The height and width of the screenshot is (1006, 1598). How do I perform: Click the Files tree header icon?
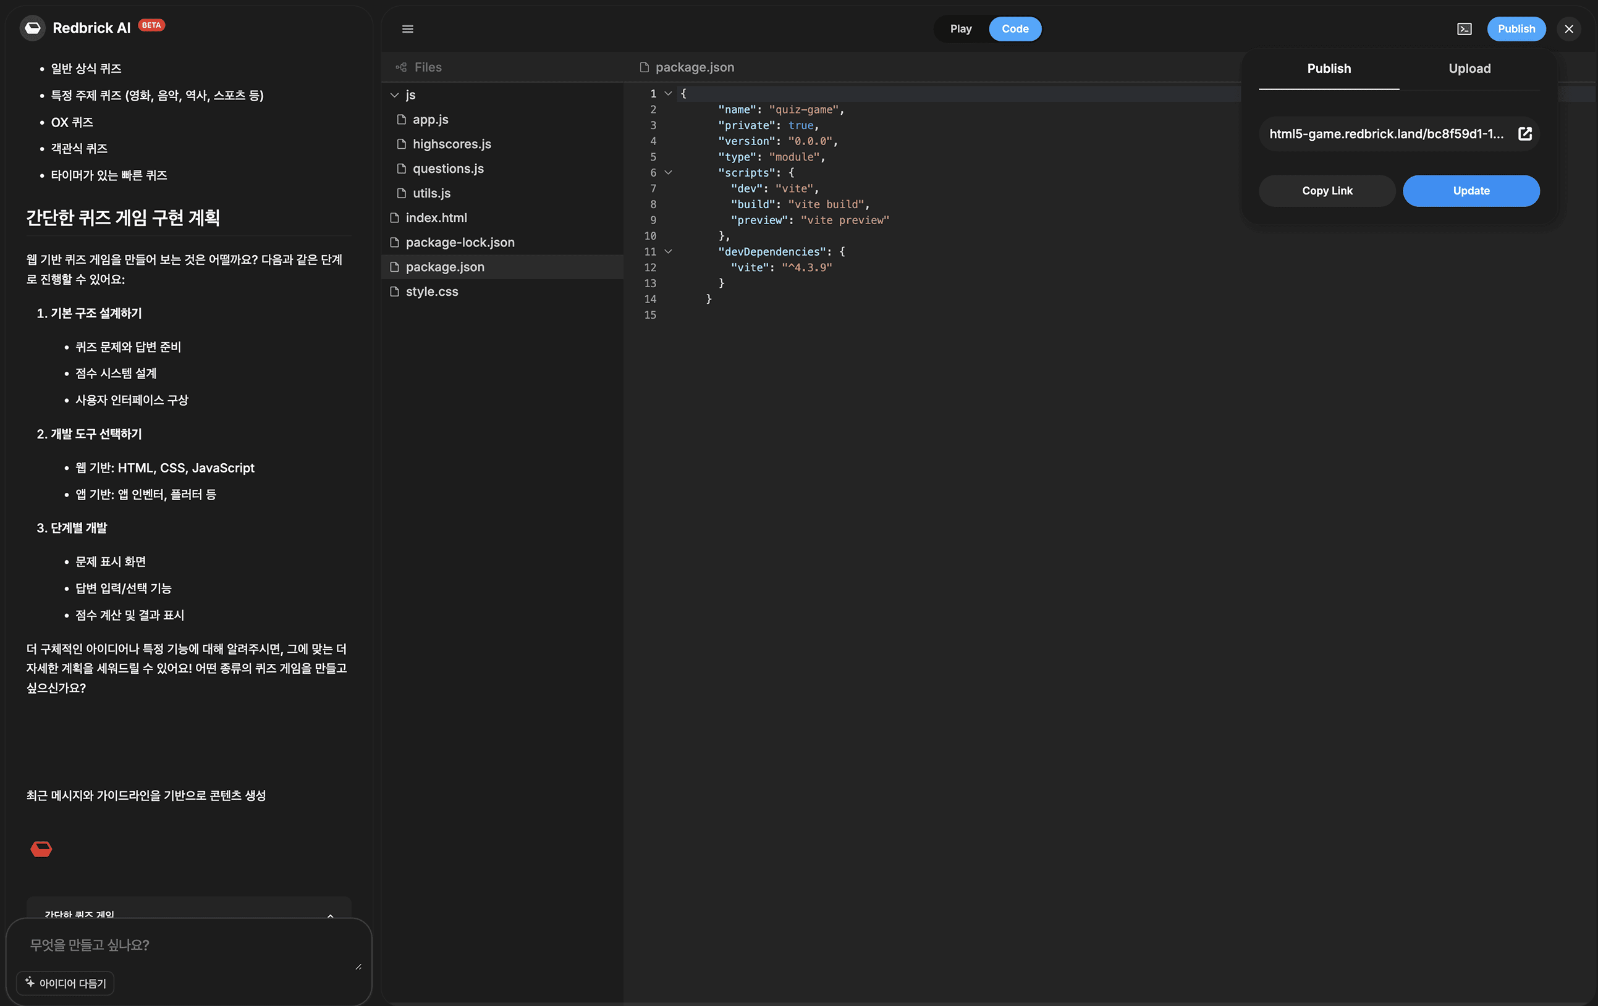point(401,68)
